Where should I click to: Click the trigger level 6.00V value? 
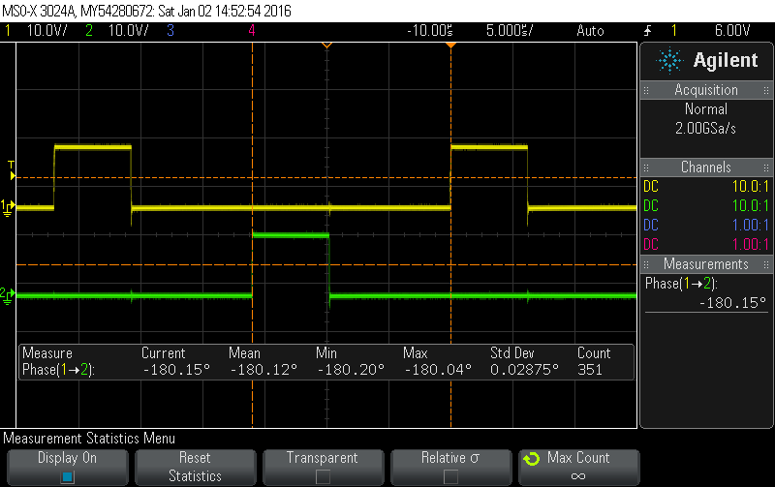[x=732, y=31]
